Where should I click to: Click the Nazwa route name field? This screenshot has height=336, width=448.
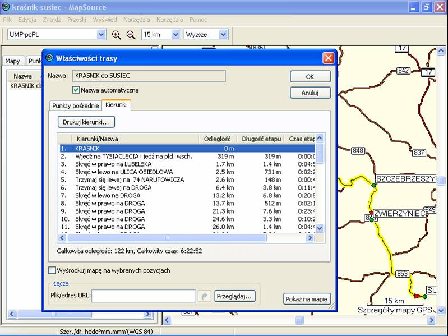(149, 76)
